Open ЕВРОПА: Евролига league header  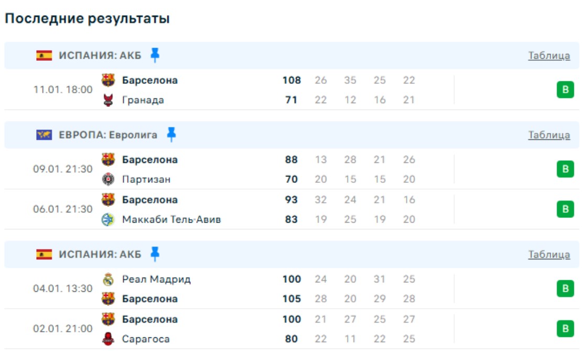(108, 135)
